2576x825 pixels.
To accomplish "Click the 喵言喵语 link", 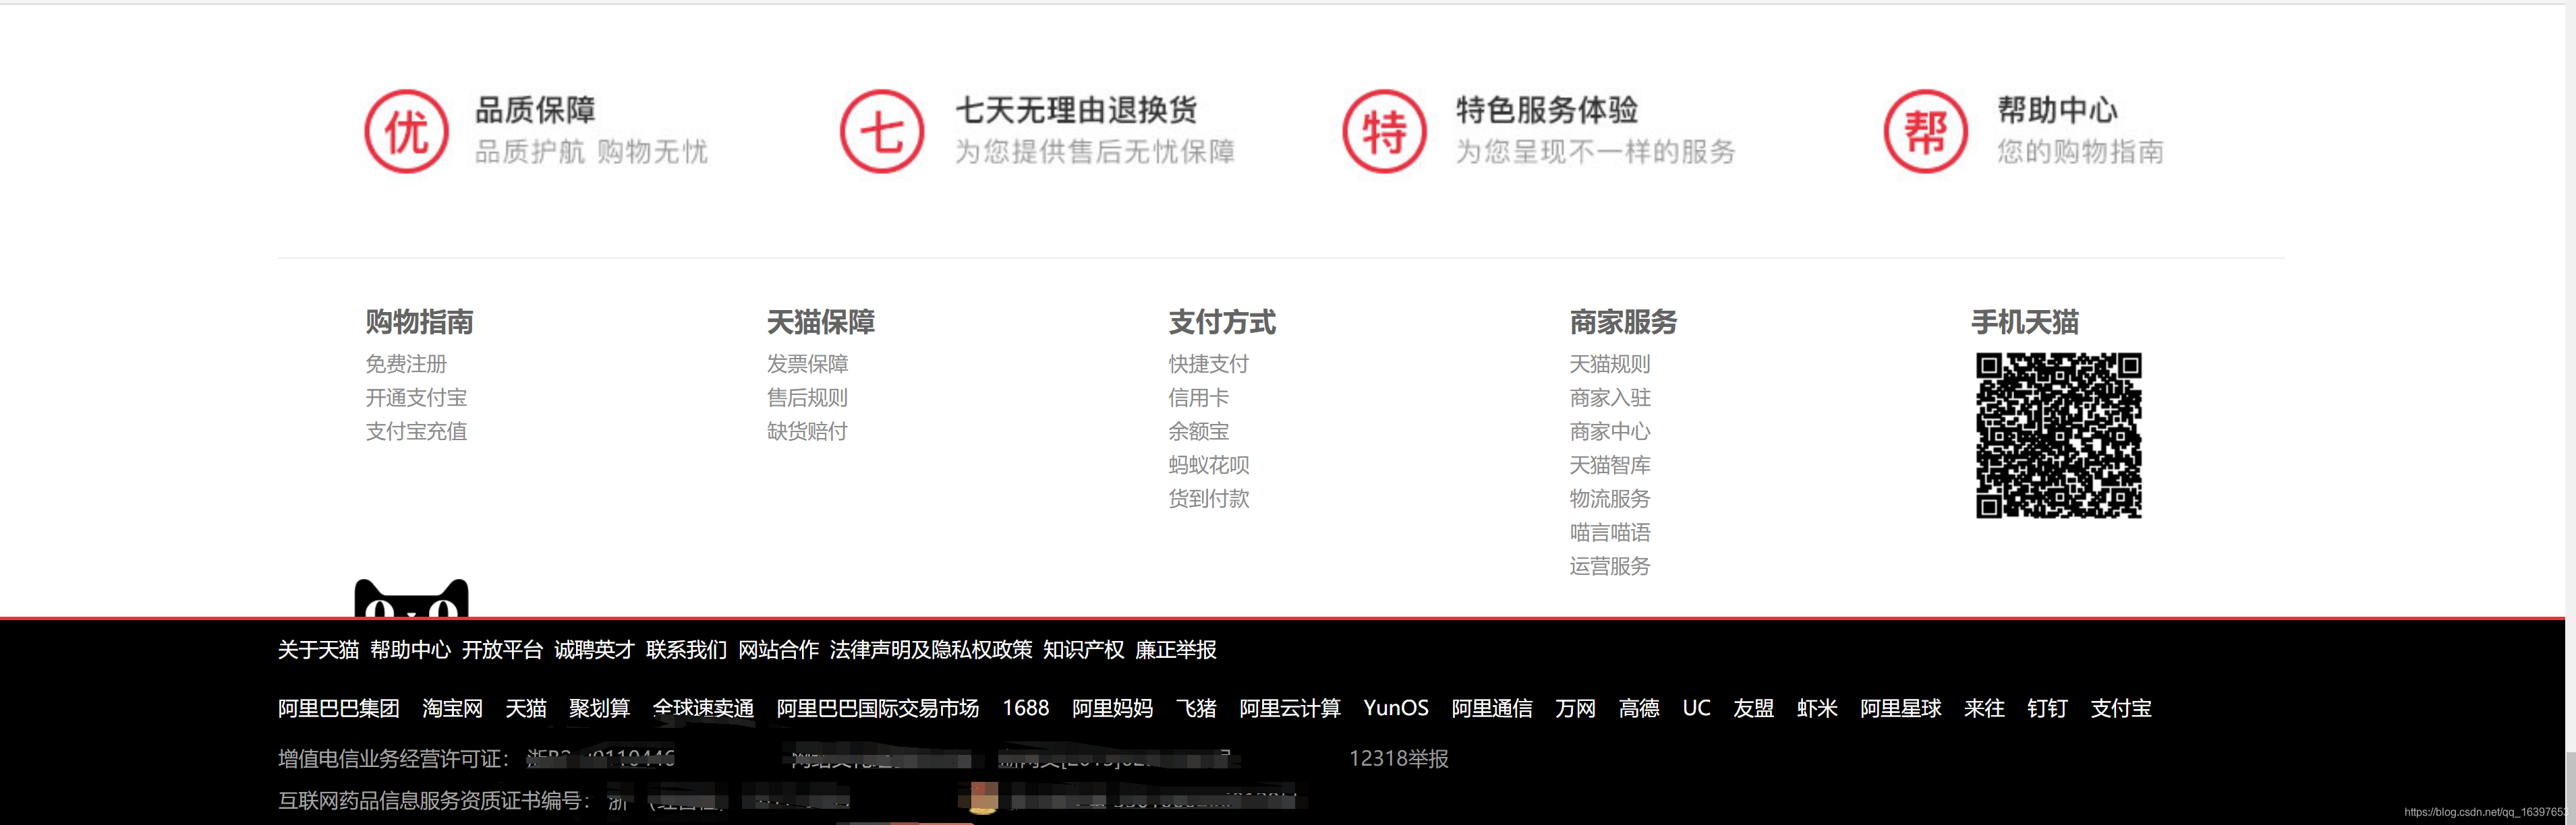I will click(1610, 532).
